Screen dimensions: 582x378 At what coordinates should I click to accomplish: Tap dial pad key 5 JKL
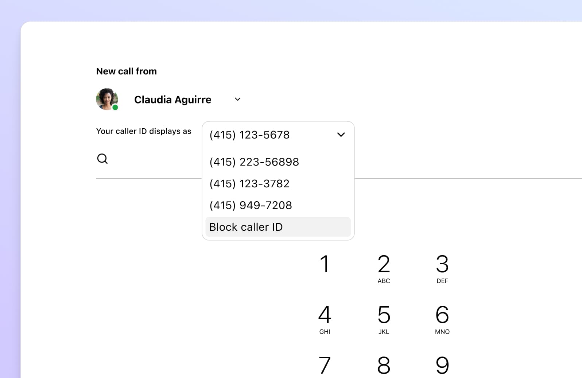[x=384, y=319]
